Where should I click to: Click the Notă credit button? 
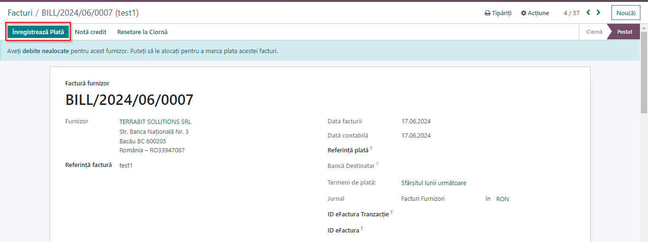click(x=91, y=32)
